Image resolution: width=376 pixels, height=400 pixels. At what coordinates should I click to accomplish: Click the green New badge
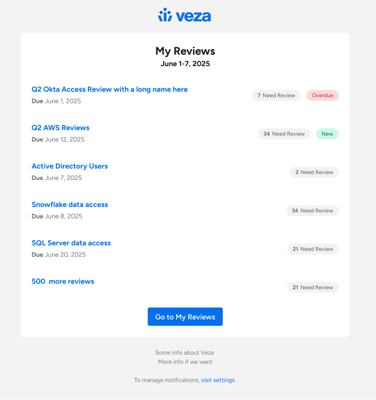click(x=327, y=134)
